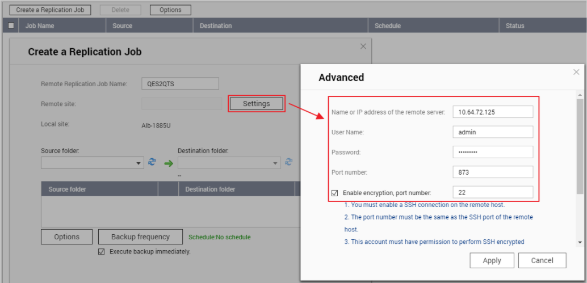Screen dimensions: 587x283
Task: Open the Backup frequency settings
Action: point(140,237)
